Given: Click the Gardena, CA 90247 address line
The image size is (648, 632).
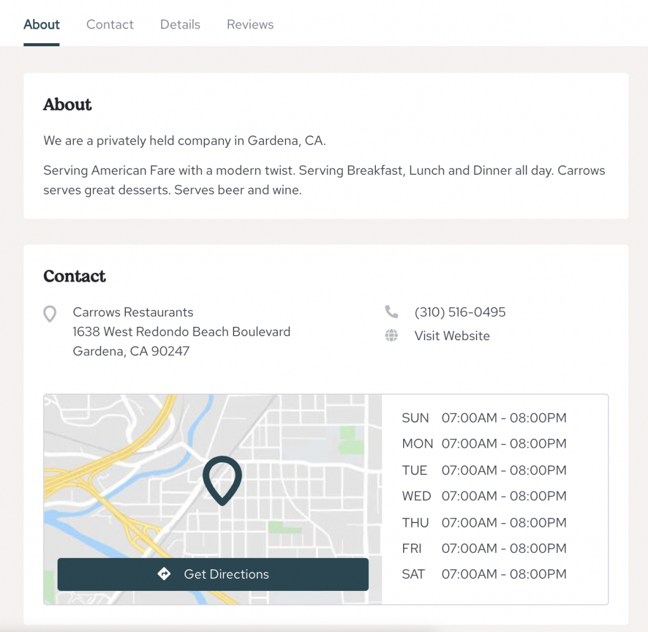Looking at the screenshot, I should click(x=131, y=351).
